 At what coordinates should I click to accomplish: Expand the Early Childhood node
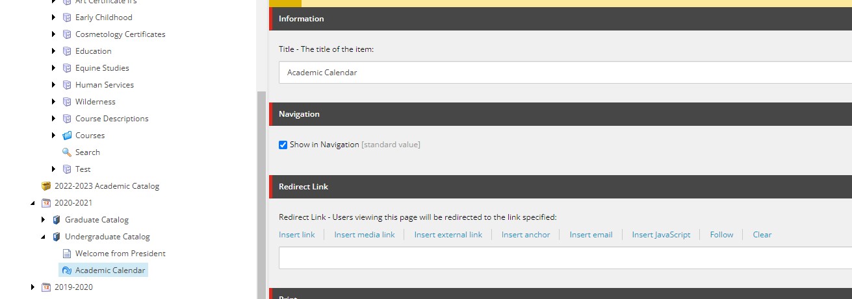click(x=54, y=18)
